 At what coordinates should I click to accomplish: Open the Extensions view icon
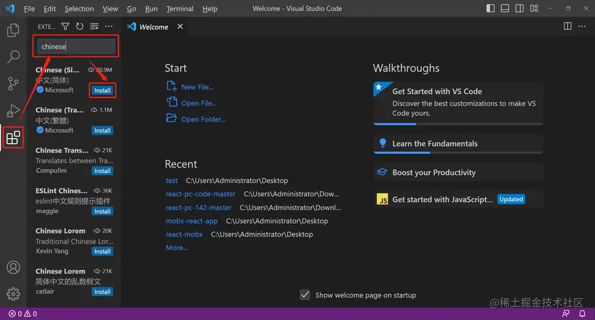[13, 137]
